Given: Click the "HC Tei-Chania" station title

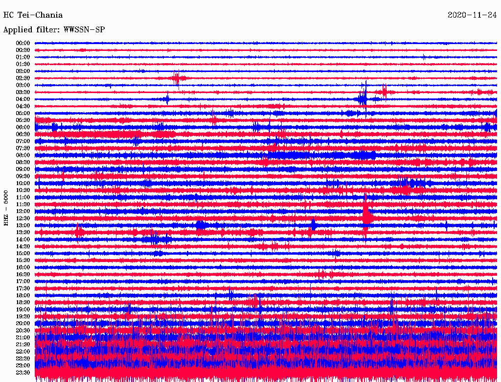Looking at the screenshot, I should (33, 15).
